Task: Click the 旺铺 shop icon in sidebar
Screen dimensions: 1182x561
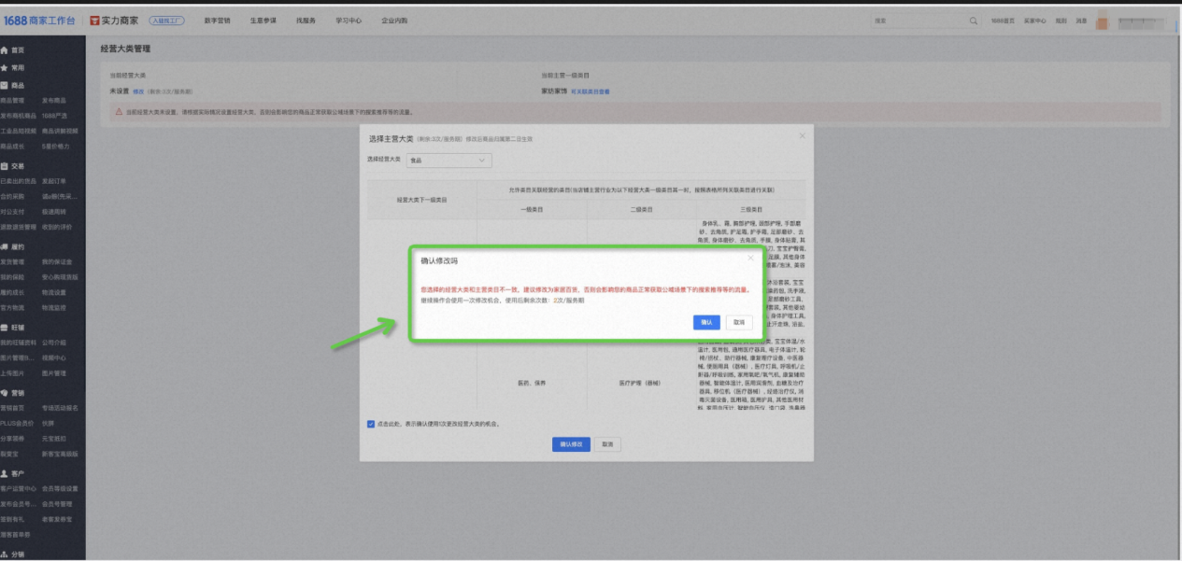Action: tap(6, 328)
